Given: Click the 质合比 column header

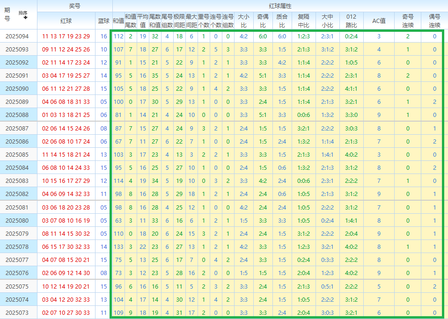Looking at the screenshot, I should [x=282, y=21].
